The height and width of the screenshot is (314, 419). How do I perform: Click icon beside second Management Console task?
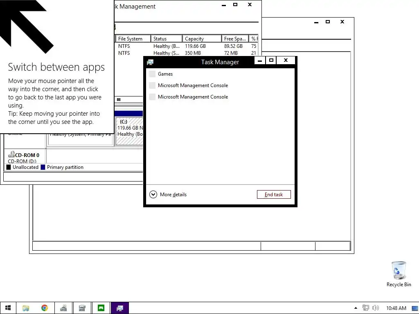[152, 97]
